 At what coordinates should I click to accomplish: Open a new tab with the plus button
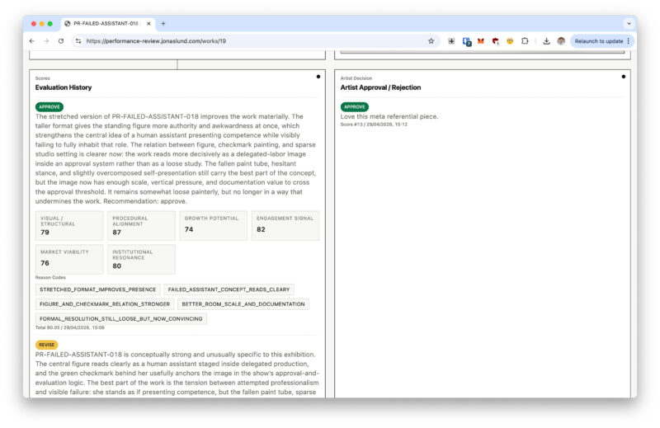pyautogui.click(x=163, y=24)
